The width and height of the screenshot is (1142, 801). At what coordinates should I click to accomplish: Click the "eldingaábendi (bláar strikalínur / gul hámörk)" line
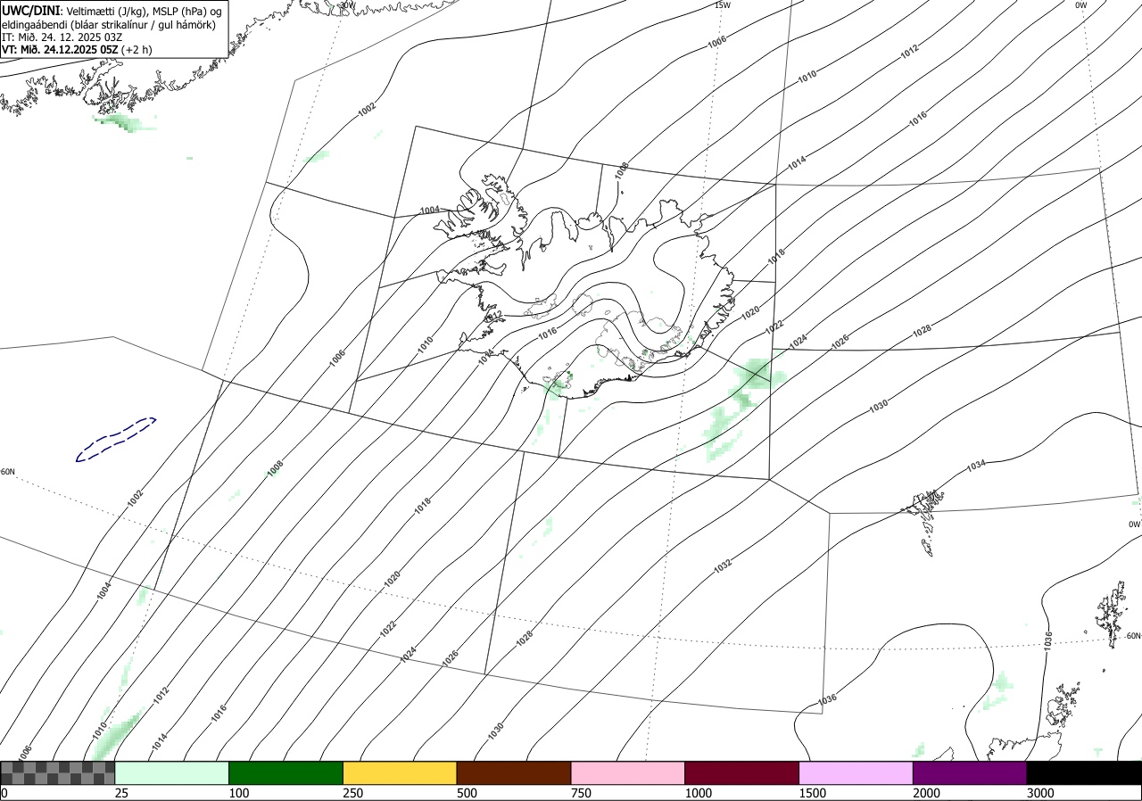pos(109,24)
